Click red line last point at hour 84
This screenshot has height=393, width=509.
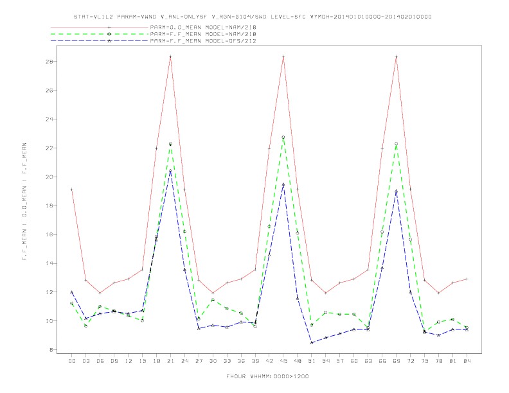(x=467, y=279)
